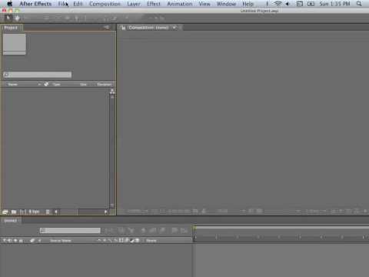369x277 pixels.
Task: Toggle the audio column switch in timeline
Action: 10,240
